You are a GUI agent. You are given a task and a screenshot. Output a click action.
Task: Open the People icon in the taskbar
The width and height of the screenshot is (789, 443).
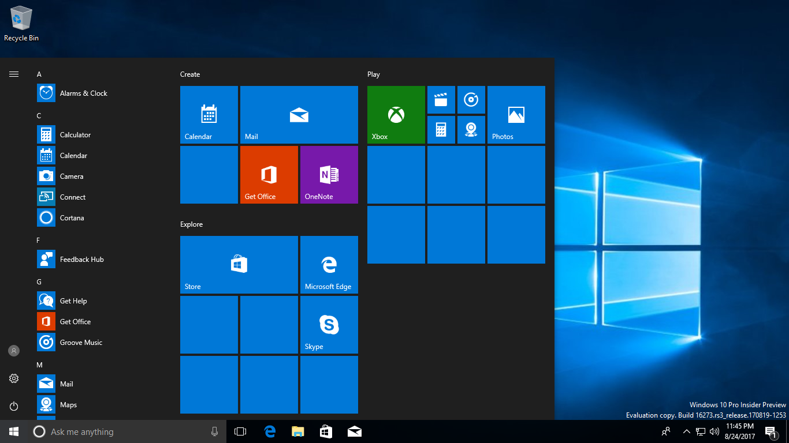pos(666,431)
